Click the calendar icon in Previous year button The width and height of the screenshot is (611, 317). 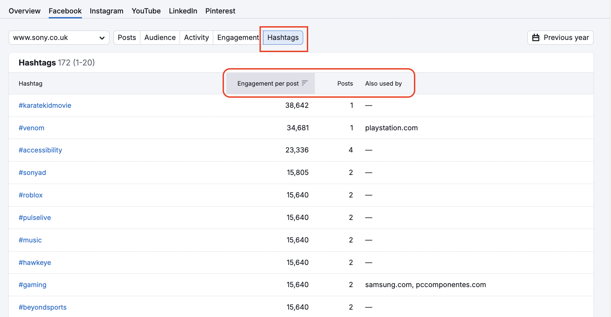536,37
